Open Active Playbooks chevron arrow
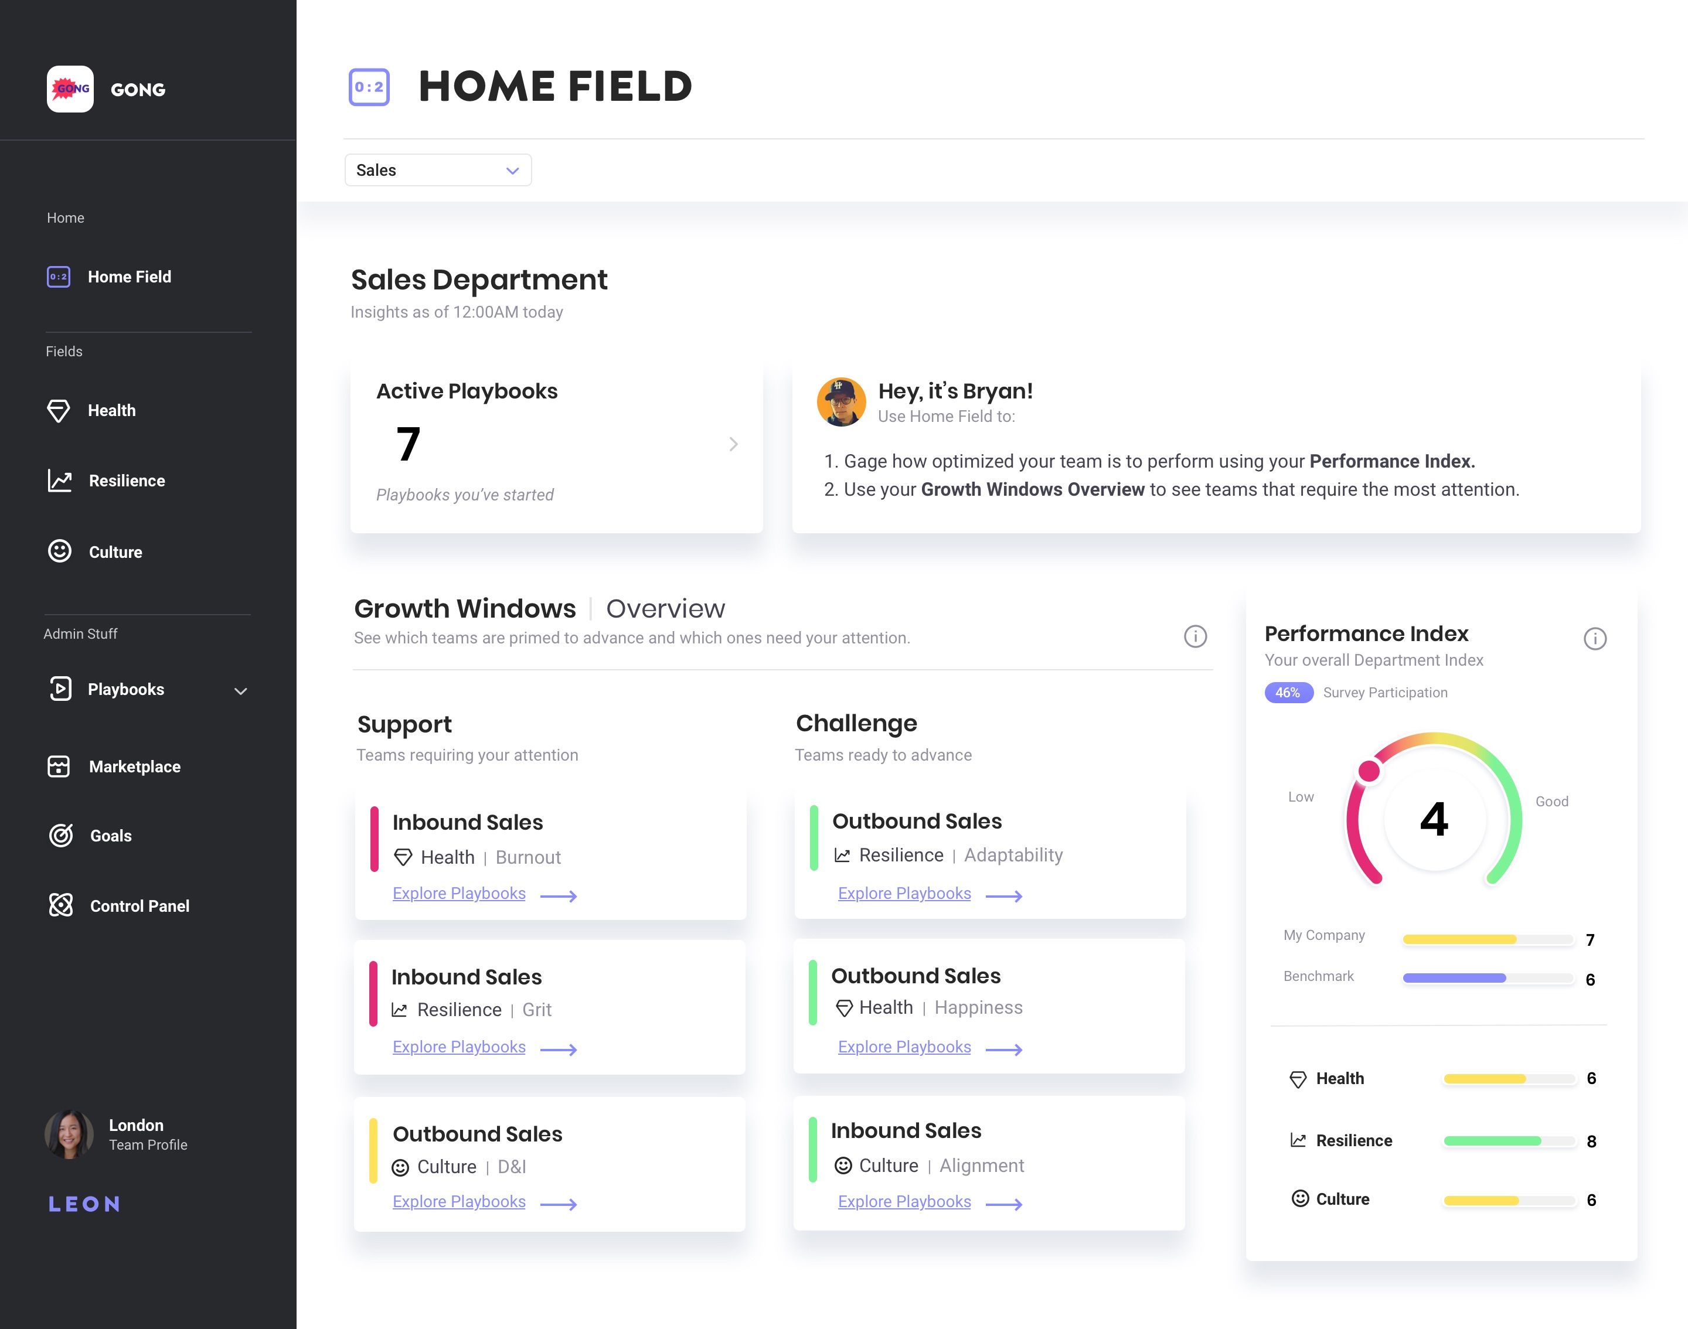 pos(733,444)
